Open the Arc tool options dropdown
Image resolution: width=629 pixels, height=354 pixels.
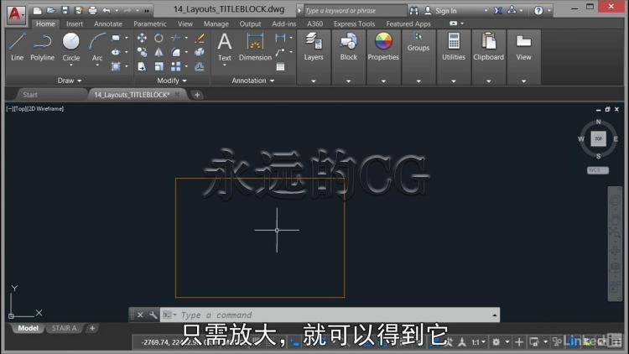[97, 65]
